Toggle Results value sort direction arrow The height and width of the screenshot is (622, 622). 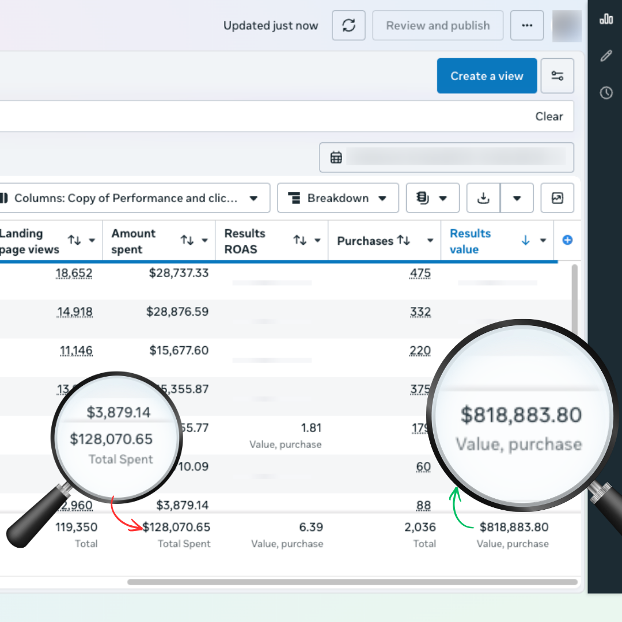(x=526, y=240)
